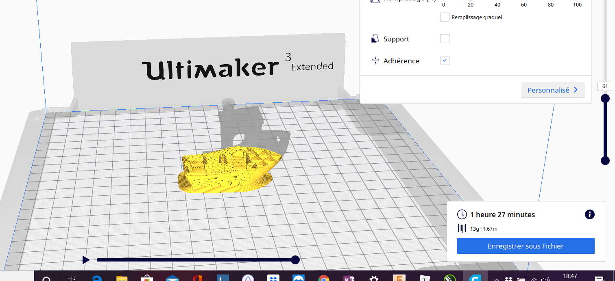Open Task View on the taskbar
The height and width of the screenshot is (281, 615).
[x=71, y=279]
